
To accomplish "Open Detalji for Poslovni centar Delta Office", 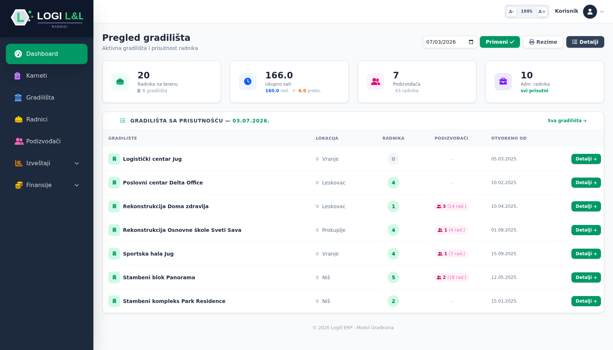I will (586, 183).
